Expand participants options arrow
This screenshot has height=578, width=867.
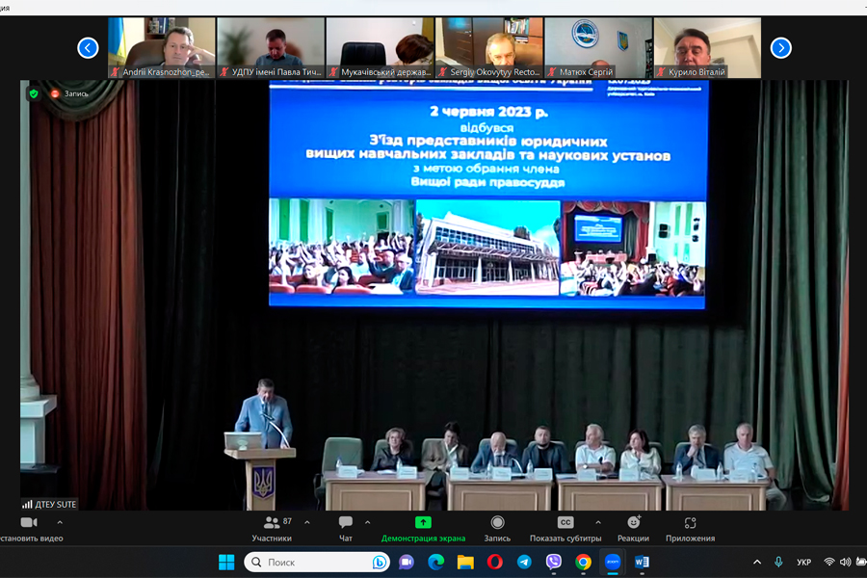pos(307,522)
